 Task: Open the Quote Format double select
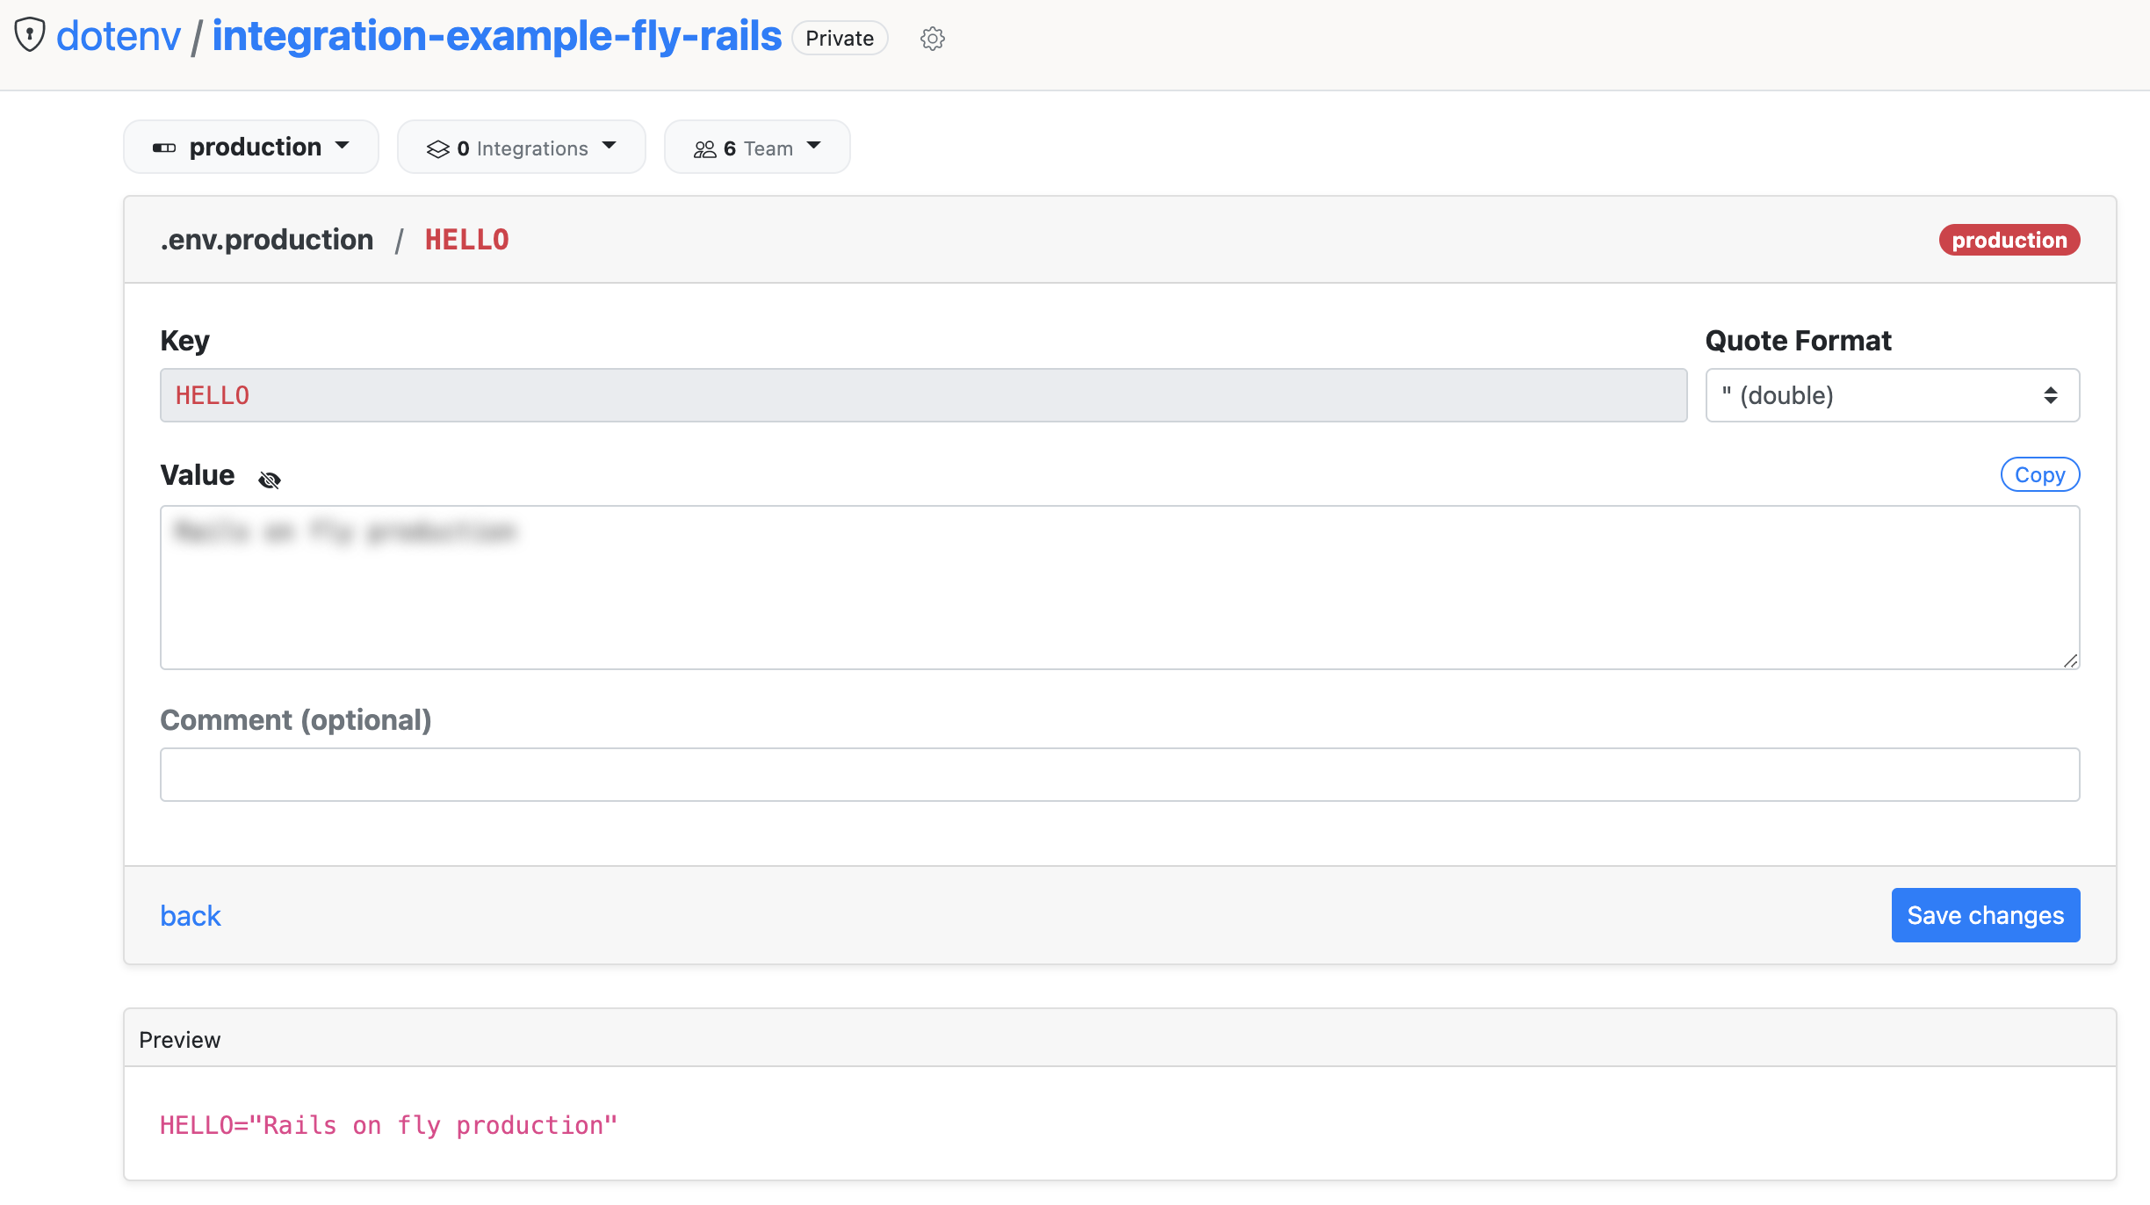pos(1893,395)
